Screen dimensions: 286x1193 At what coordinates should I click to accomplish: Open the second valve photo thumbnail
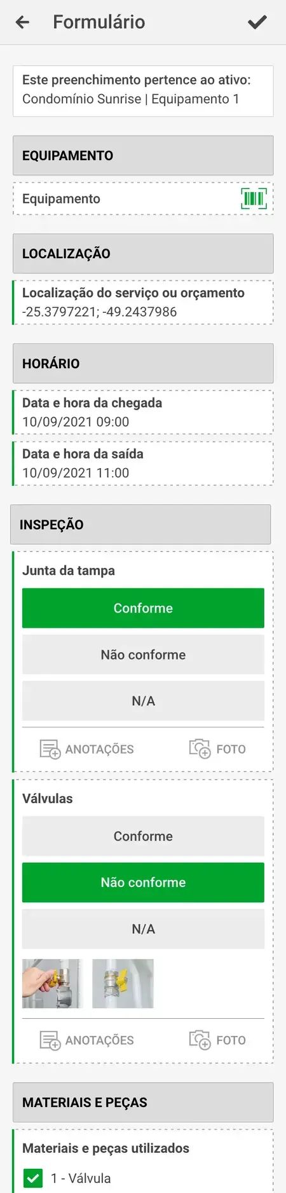123,984
